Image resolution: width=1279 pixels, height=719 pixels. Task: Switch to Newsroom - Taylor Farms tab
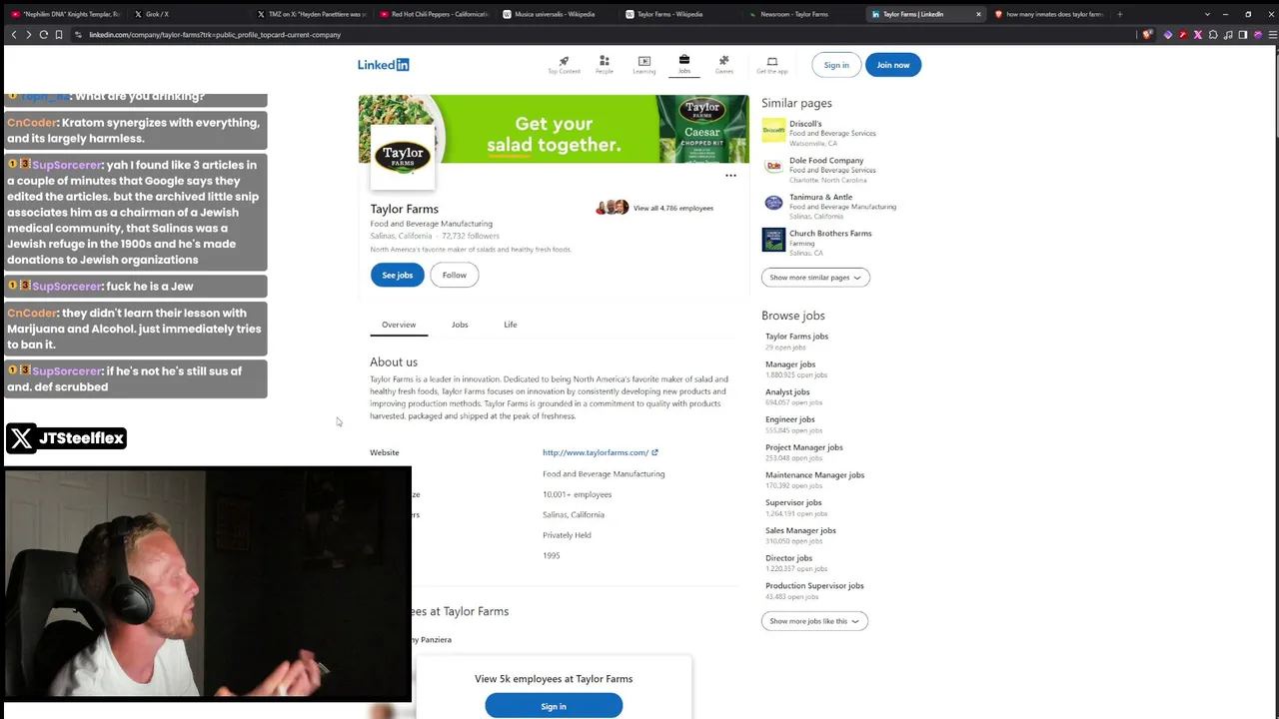coord(804,14)
